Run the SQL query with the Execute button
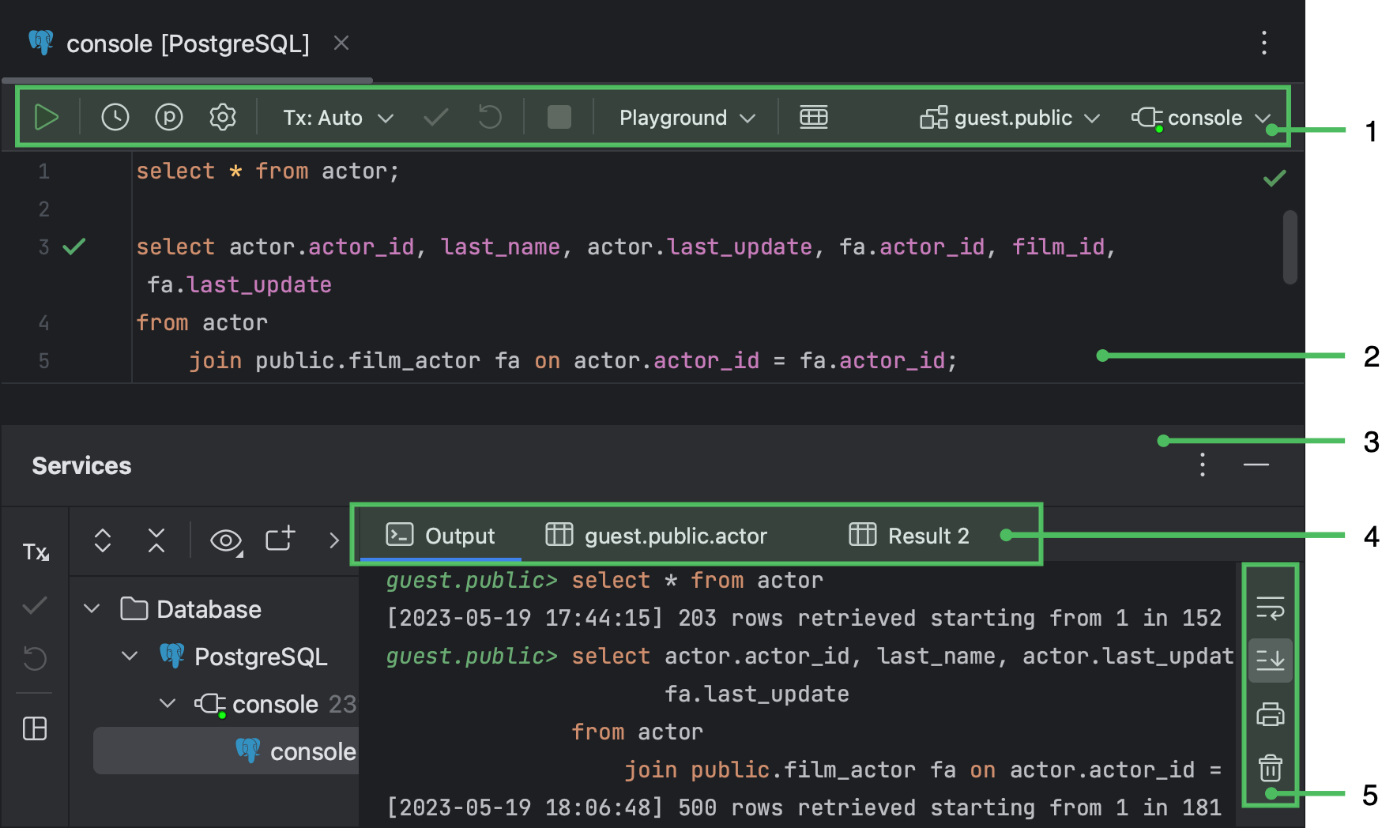The image size is (1397, 828). (x=47, y=117)
